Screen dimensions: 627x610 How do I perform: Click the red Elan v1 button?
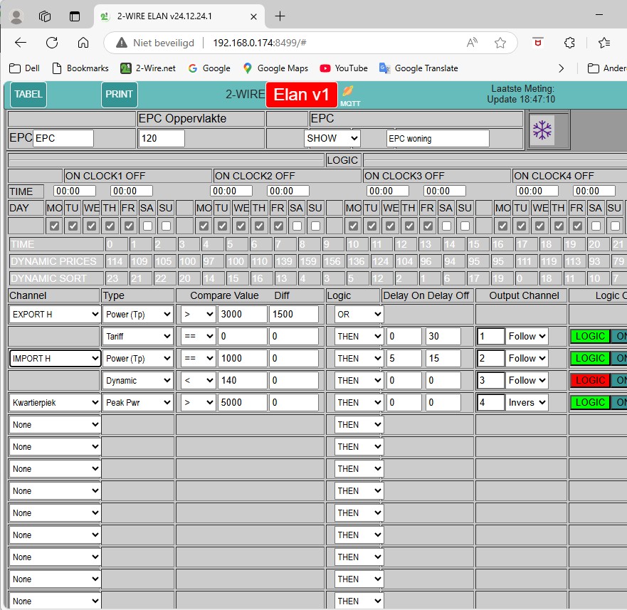coord(302,95)
